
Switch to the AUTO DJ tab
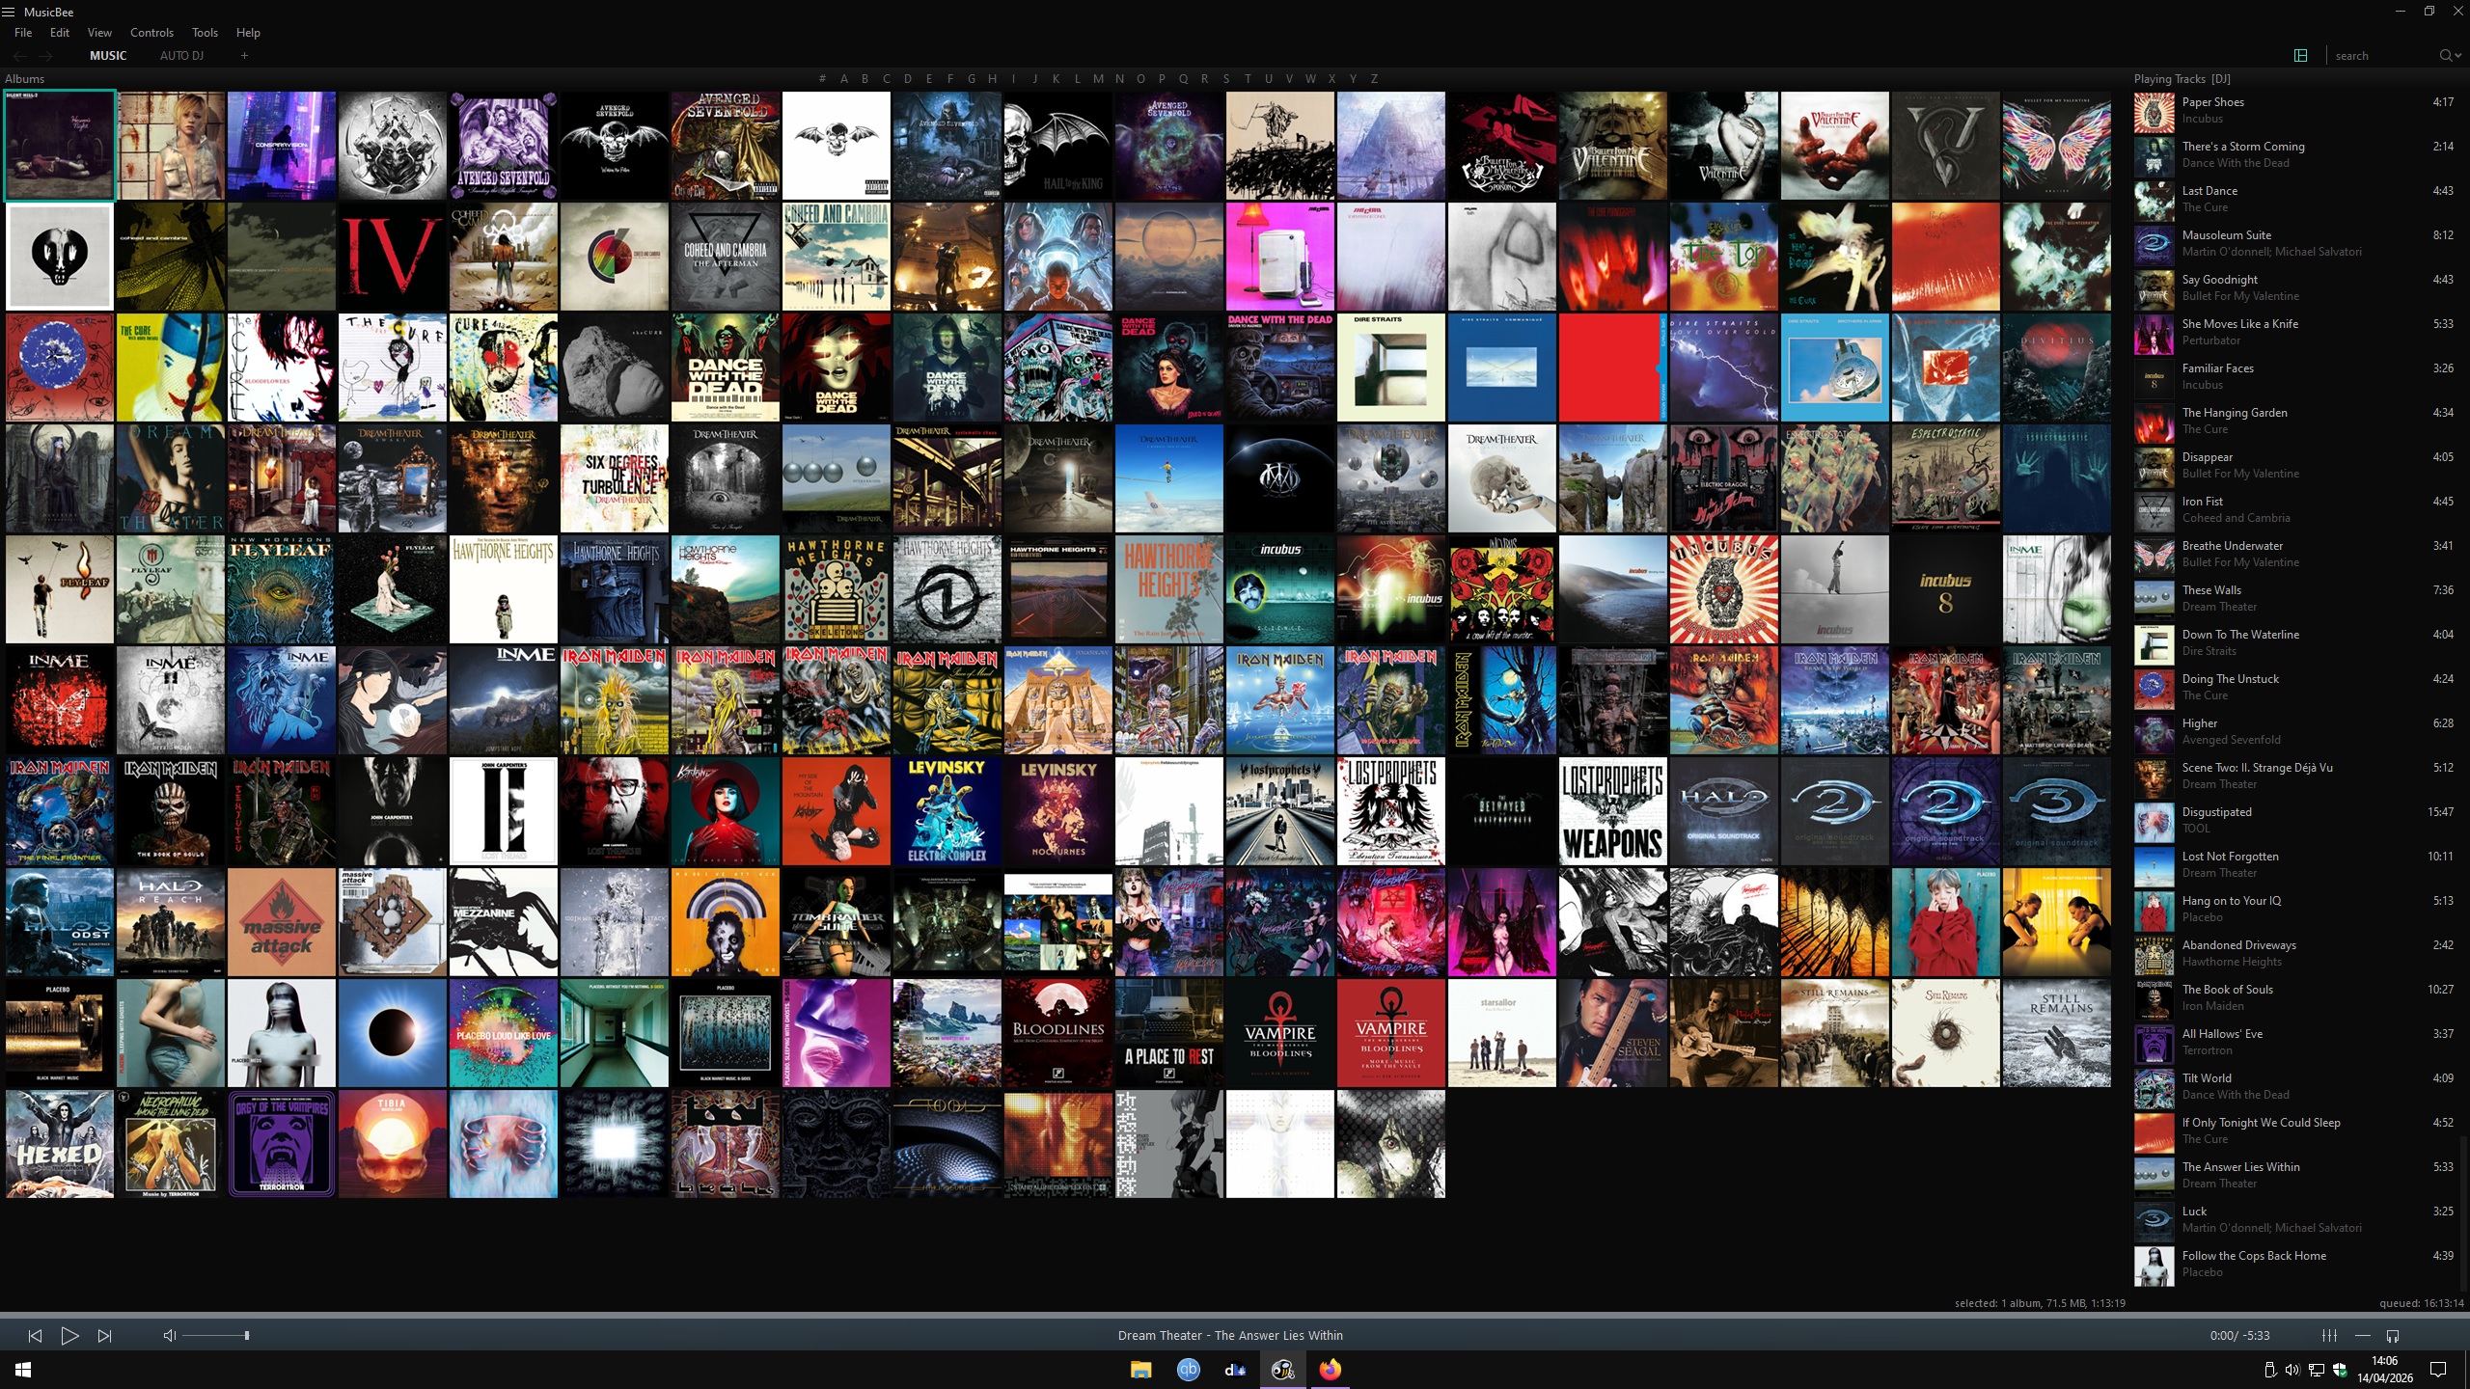(x=181, y=56)
